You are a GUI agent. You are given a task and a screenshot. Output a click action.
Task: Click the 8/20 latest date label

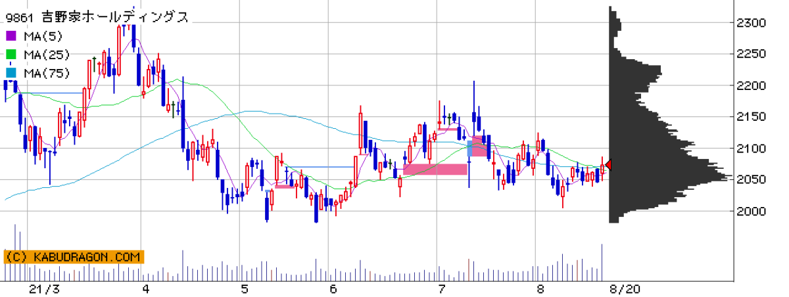point(625,289)
